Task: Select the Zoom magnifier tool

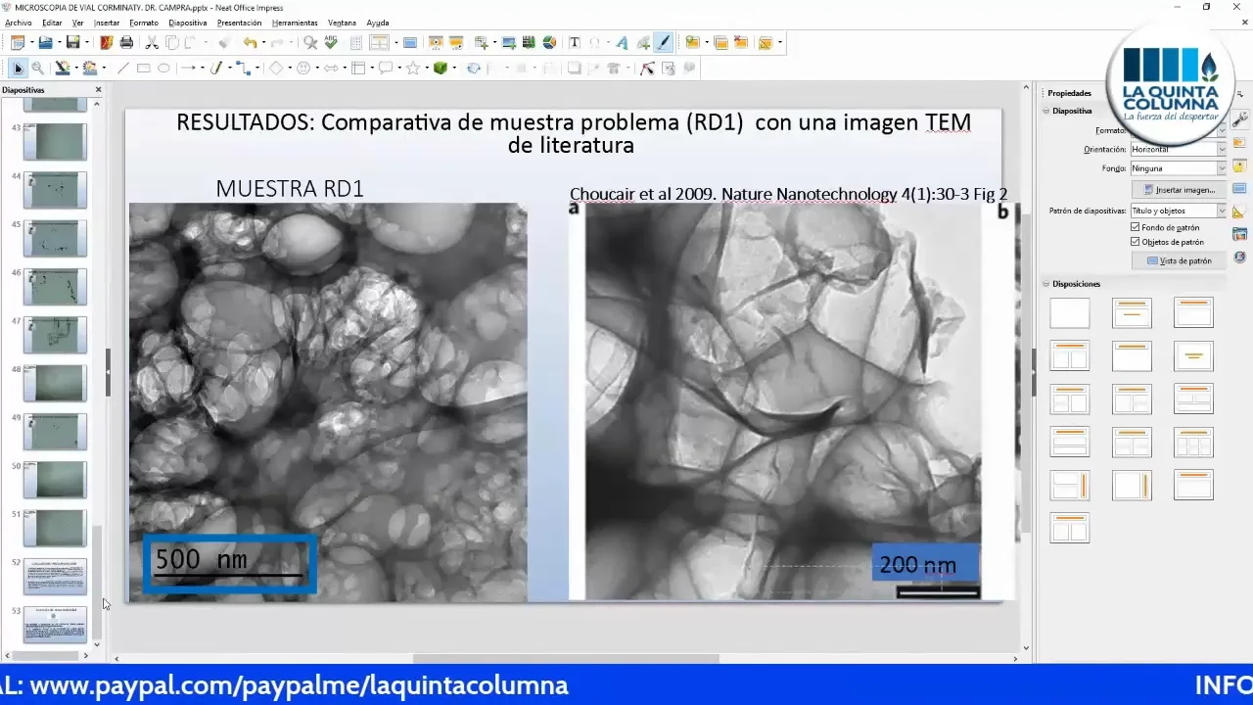Action: click(x=37, y=69)
